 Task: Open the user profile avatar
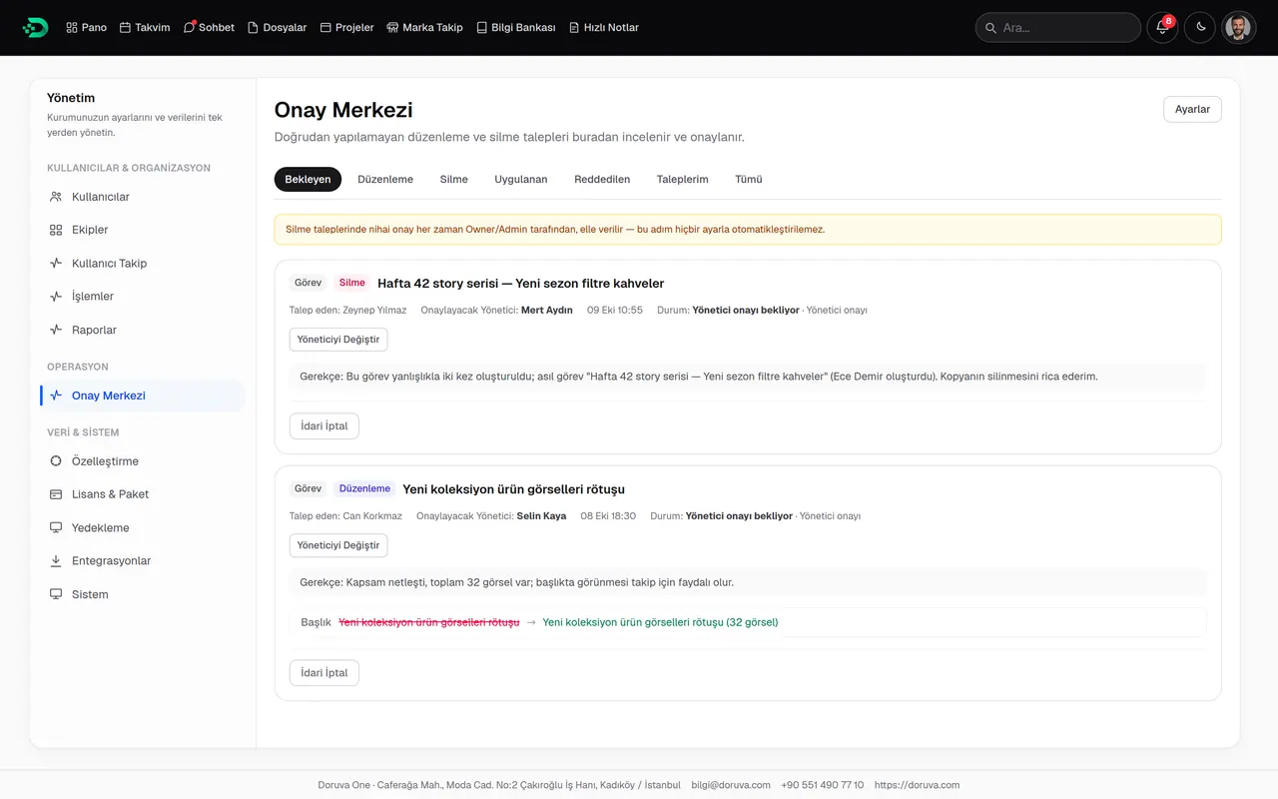coord(1238,28)
